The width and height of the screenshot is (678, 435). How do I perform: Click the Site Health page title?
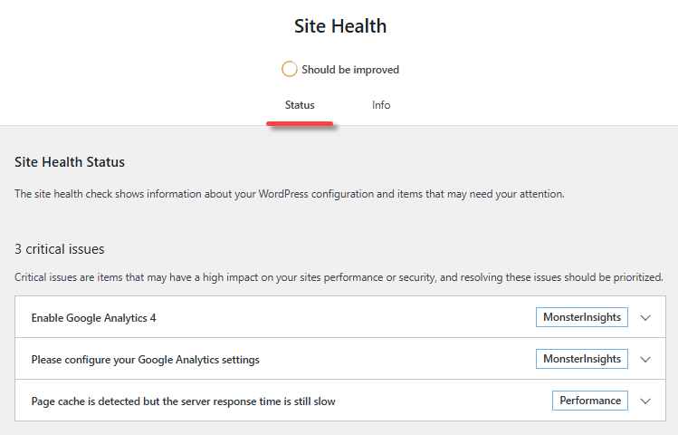pos(340,26)
